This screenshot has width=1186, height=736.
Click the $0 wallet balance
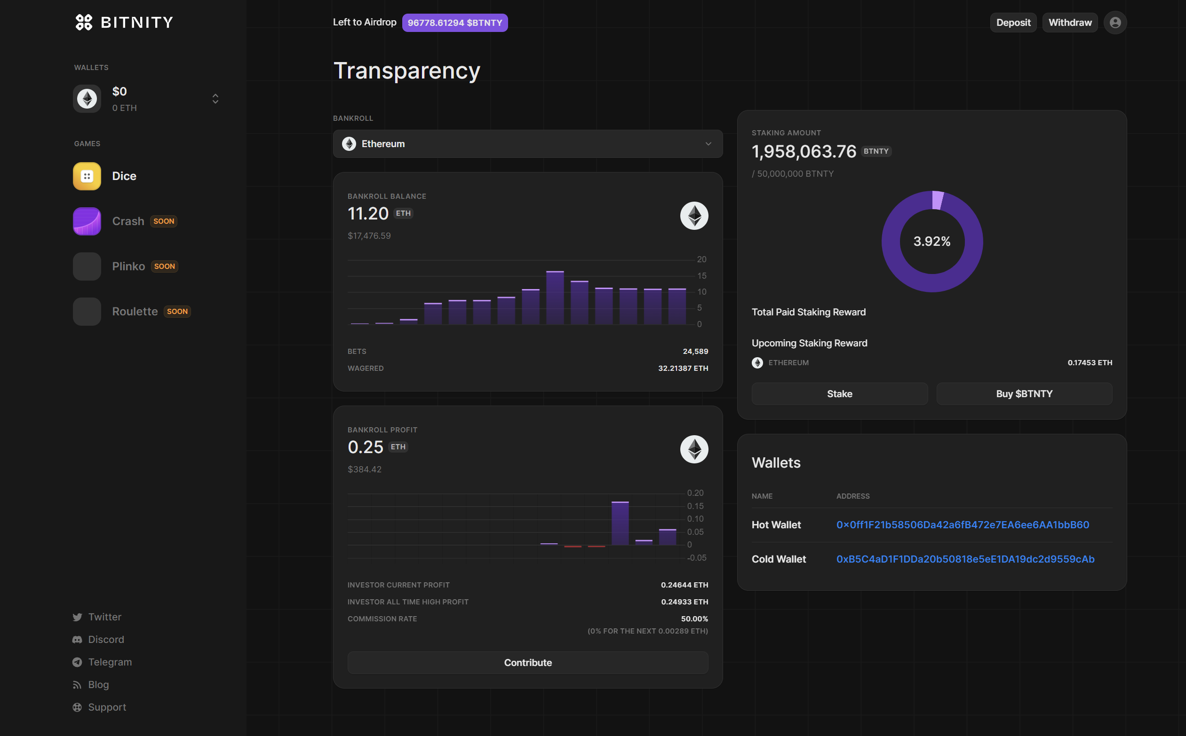pos(119,92)
